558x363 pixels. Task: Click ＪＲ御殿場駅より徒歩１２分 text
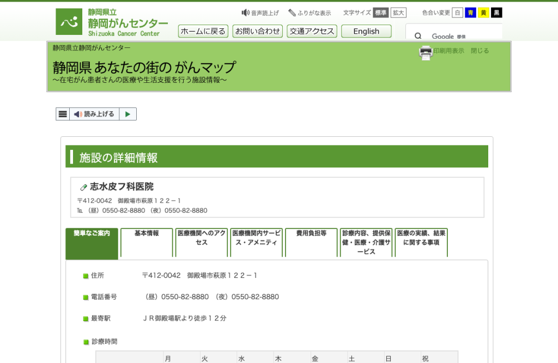coord(184,318)
